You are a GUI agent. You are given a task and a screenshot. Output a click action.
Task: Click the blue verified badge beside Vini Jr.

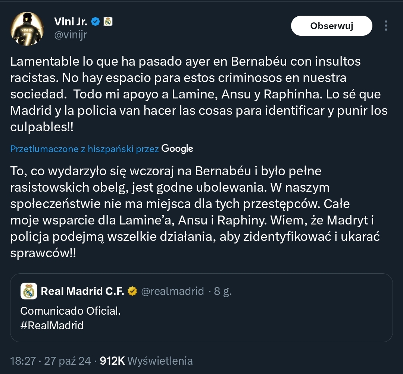(96, 22)
